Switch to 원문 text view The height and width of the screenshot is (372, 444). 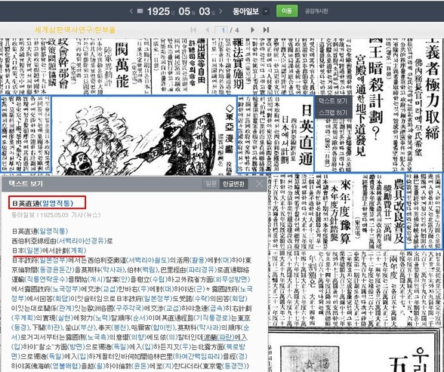(x=211, y=184)
